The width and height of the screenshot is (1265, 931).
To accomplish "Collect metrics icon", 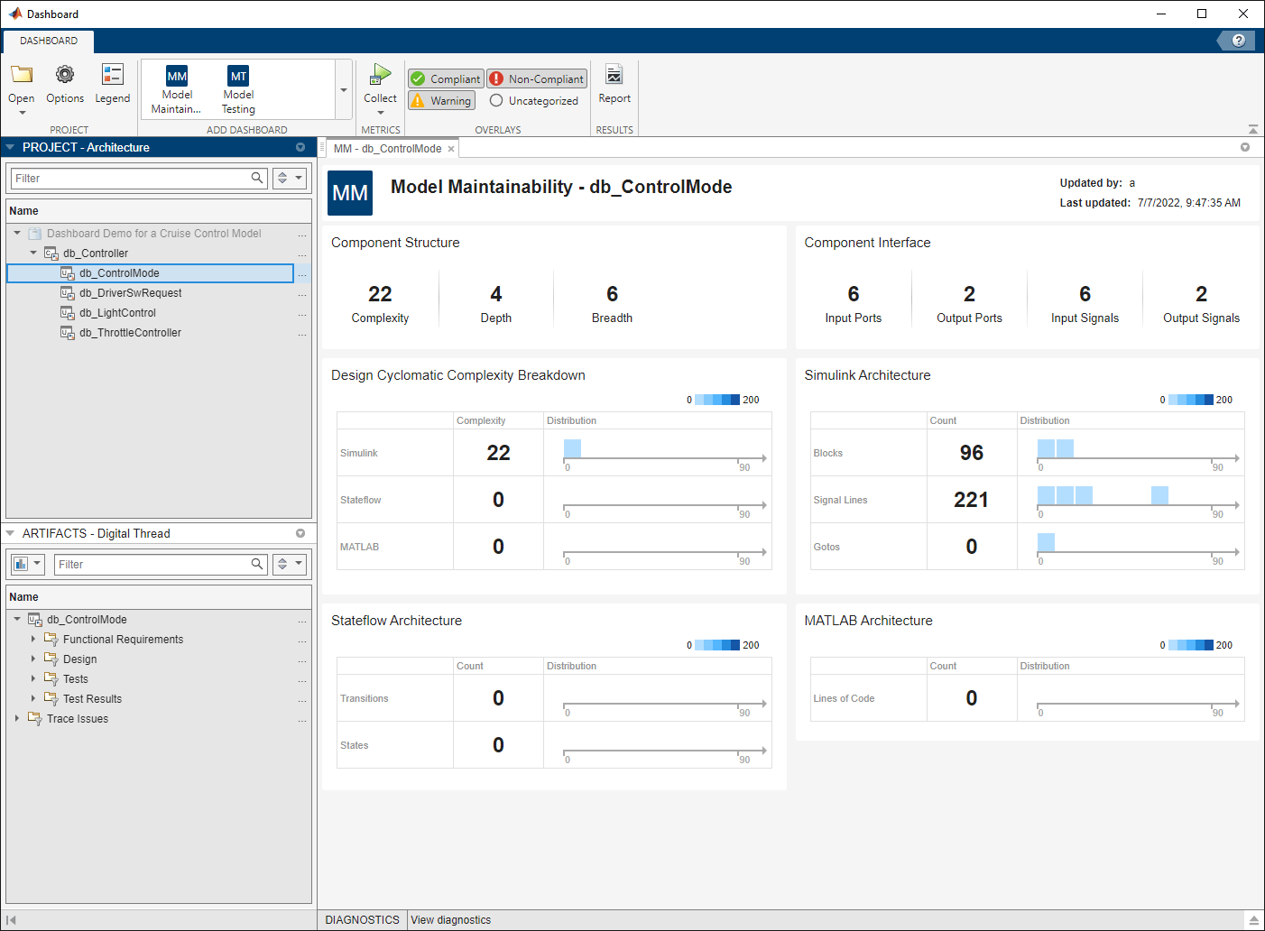I will [381, 75].
